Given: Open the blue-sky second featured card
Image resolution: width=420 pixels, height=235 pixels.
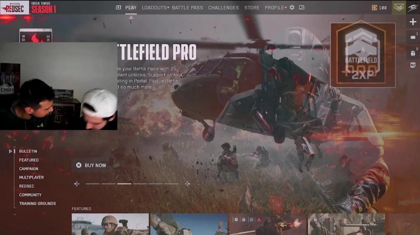Looking at the screenshot, I should pos(189,224).
